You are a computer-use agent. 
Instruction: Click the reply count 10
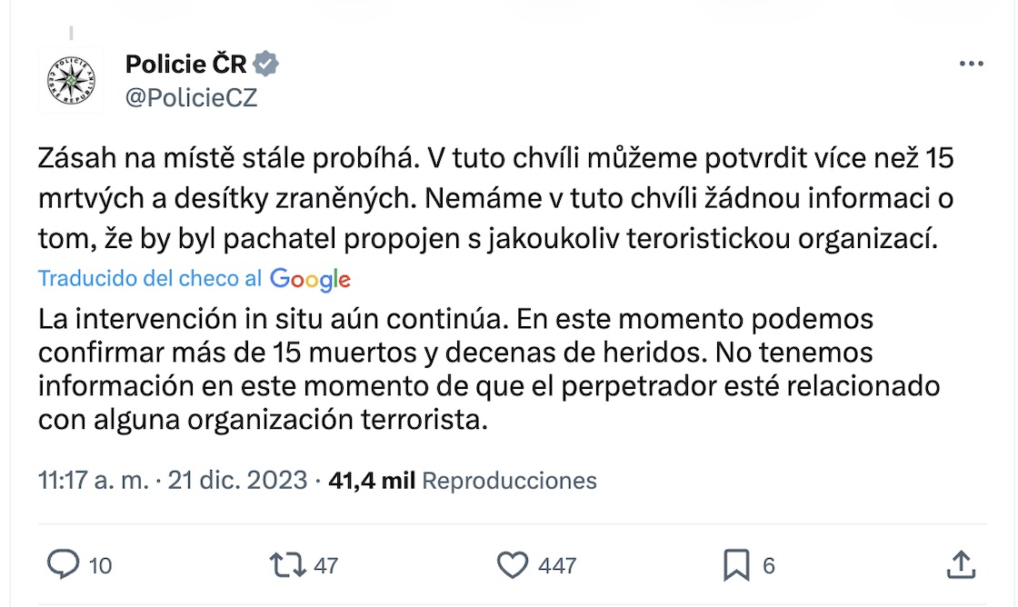[100, 565]
